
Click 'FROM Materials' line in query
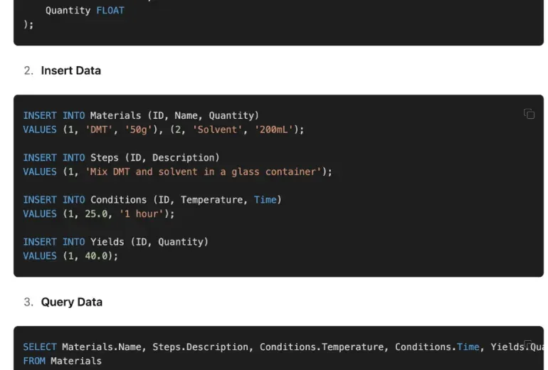(62, 361)
